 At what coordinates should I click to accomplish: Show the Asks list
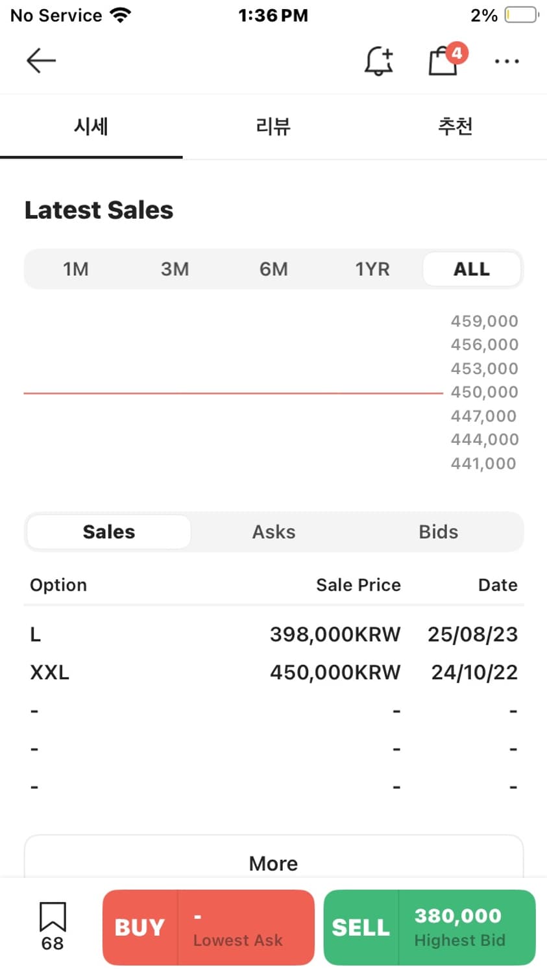pos(273,532)
